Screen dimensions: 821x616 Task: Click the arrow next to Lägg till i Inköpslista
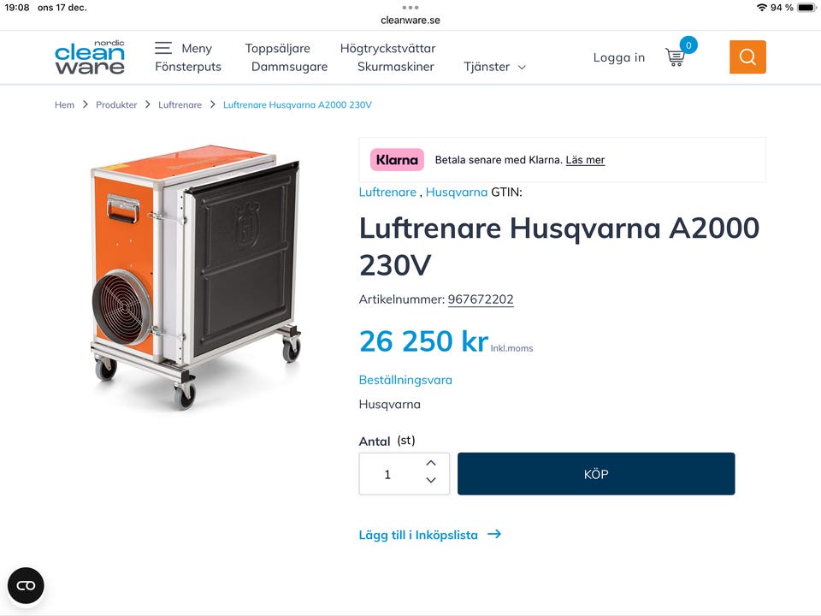[x=494, y=534]
